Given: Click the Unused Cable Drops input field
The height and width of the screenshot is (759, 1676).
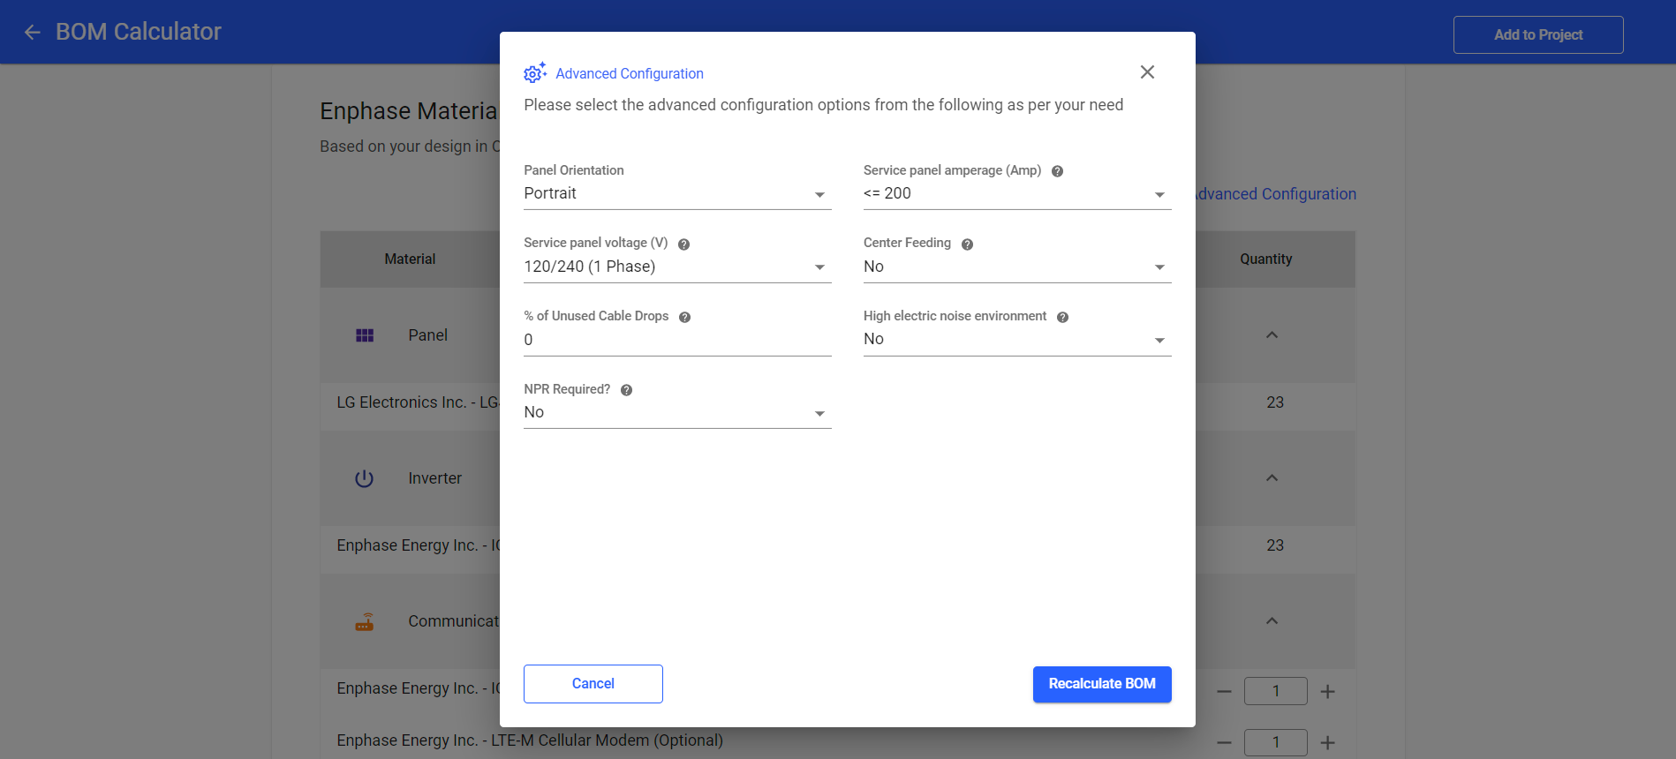Looking at the screenshot, I should click(x=676, y=341).
